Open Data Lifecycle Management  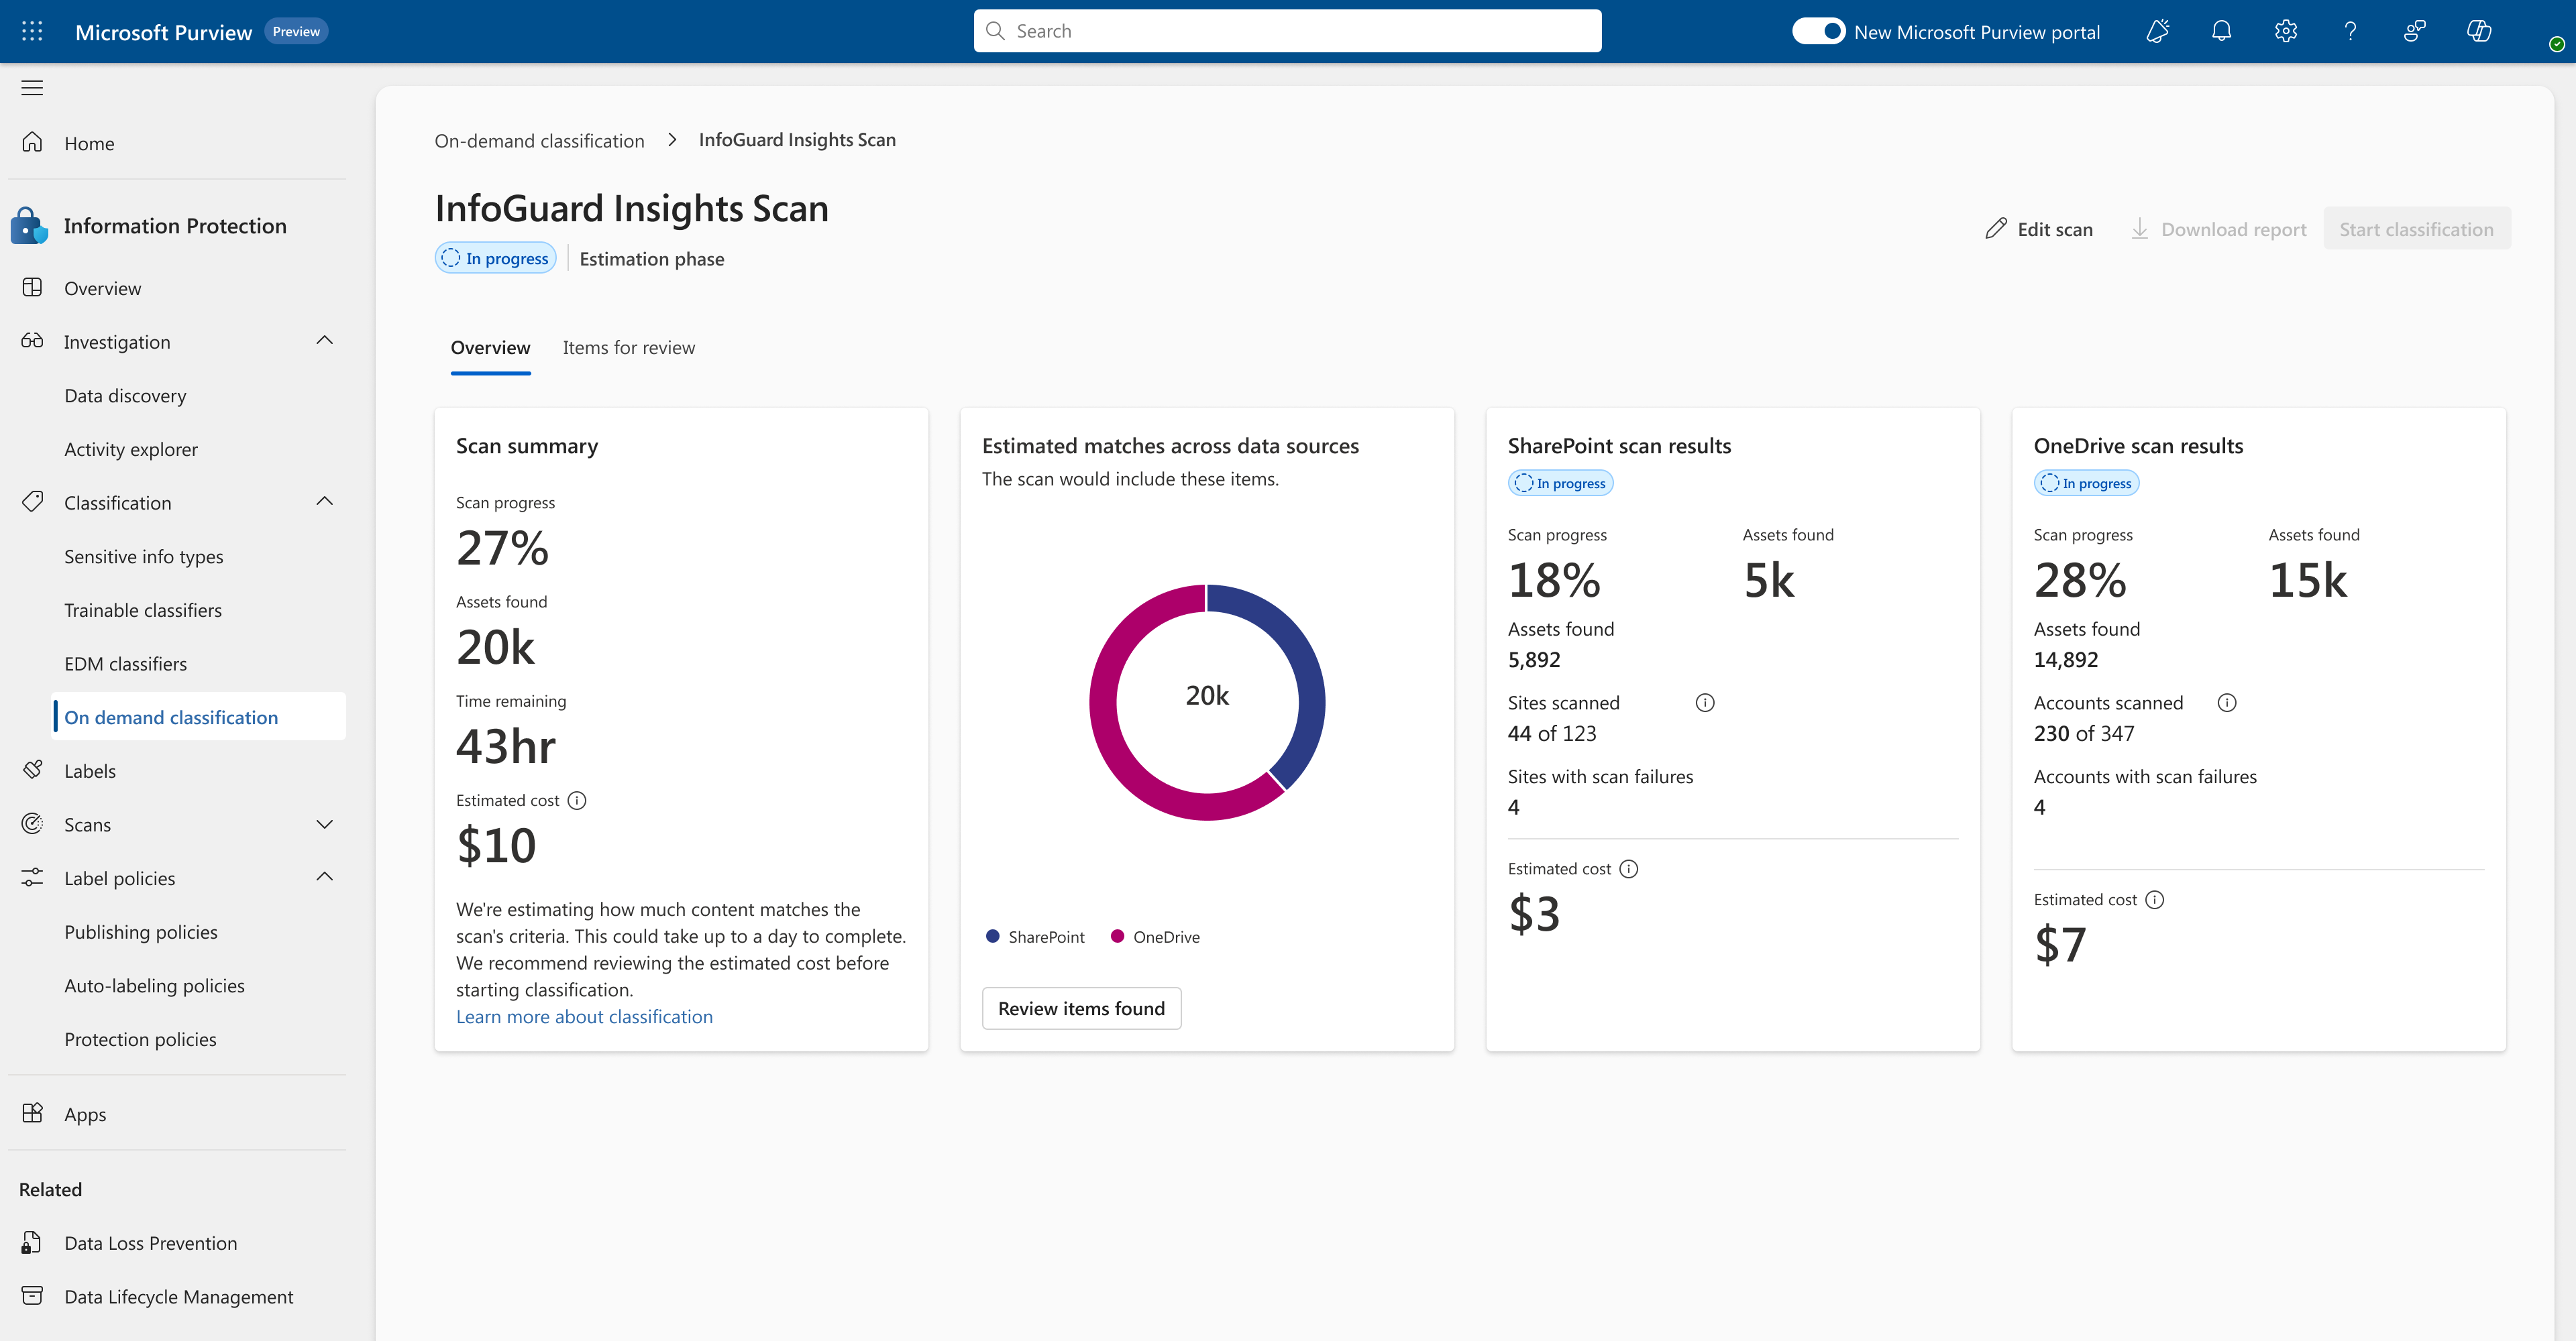pyautogui.click(x=179, y=1296)
